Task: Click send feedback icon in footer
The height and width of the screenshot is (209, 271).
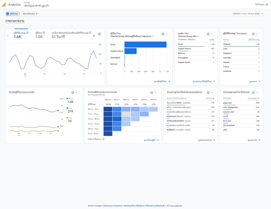Action: click(x=168, y=206)
